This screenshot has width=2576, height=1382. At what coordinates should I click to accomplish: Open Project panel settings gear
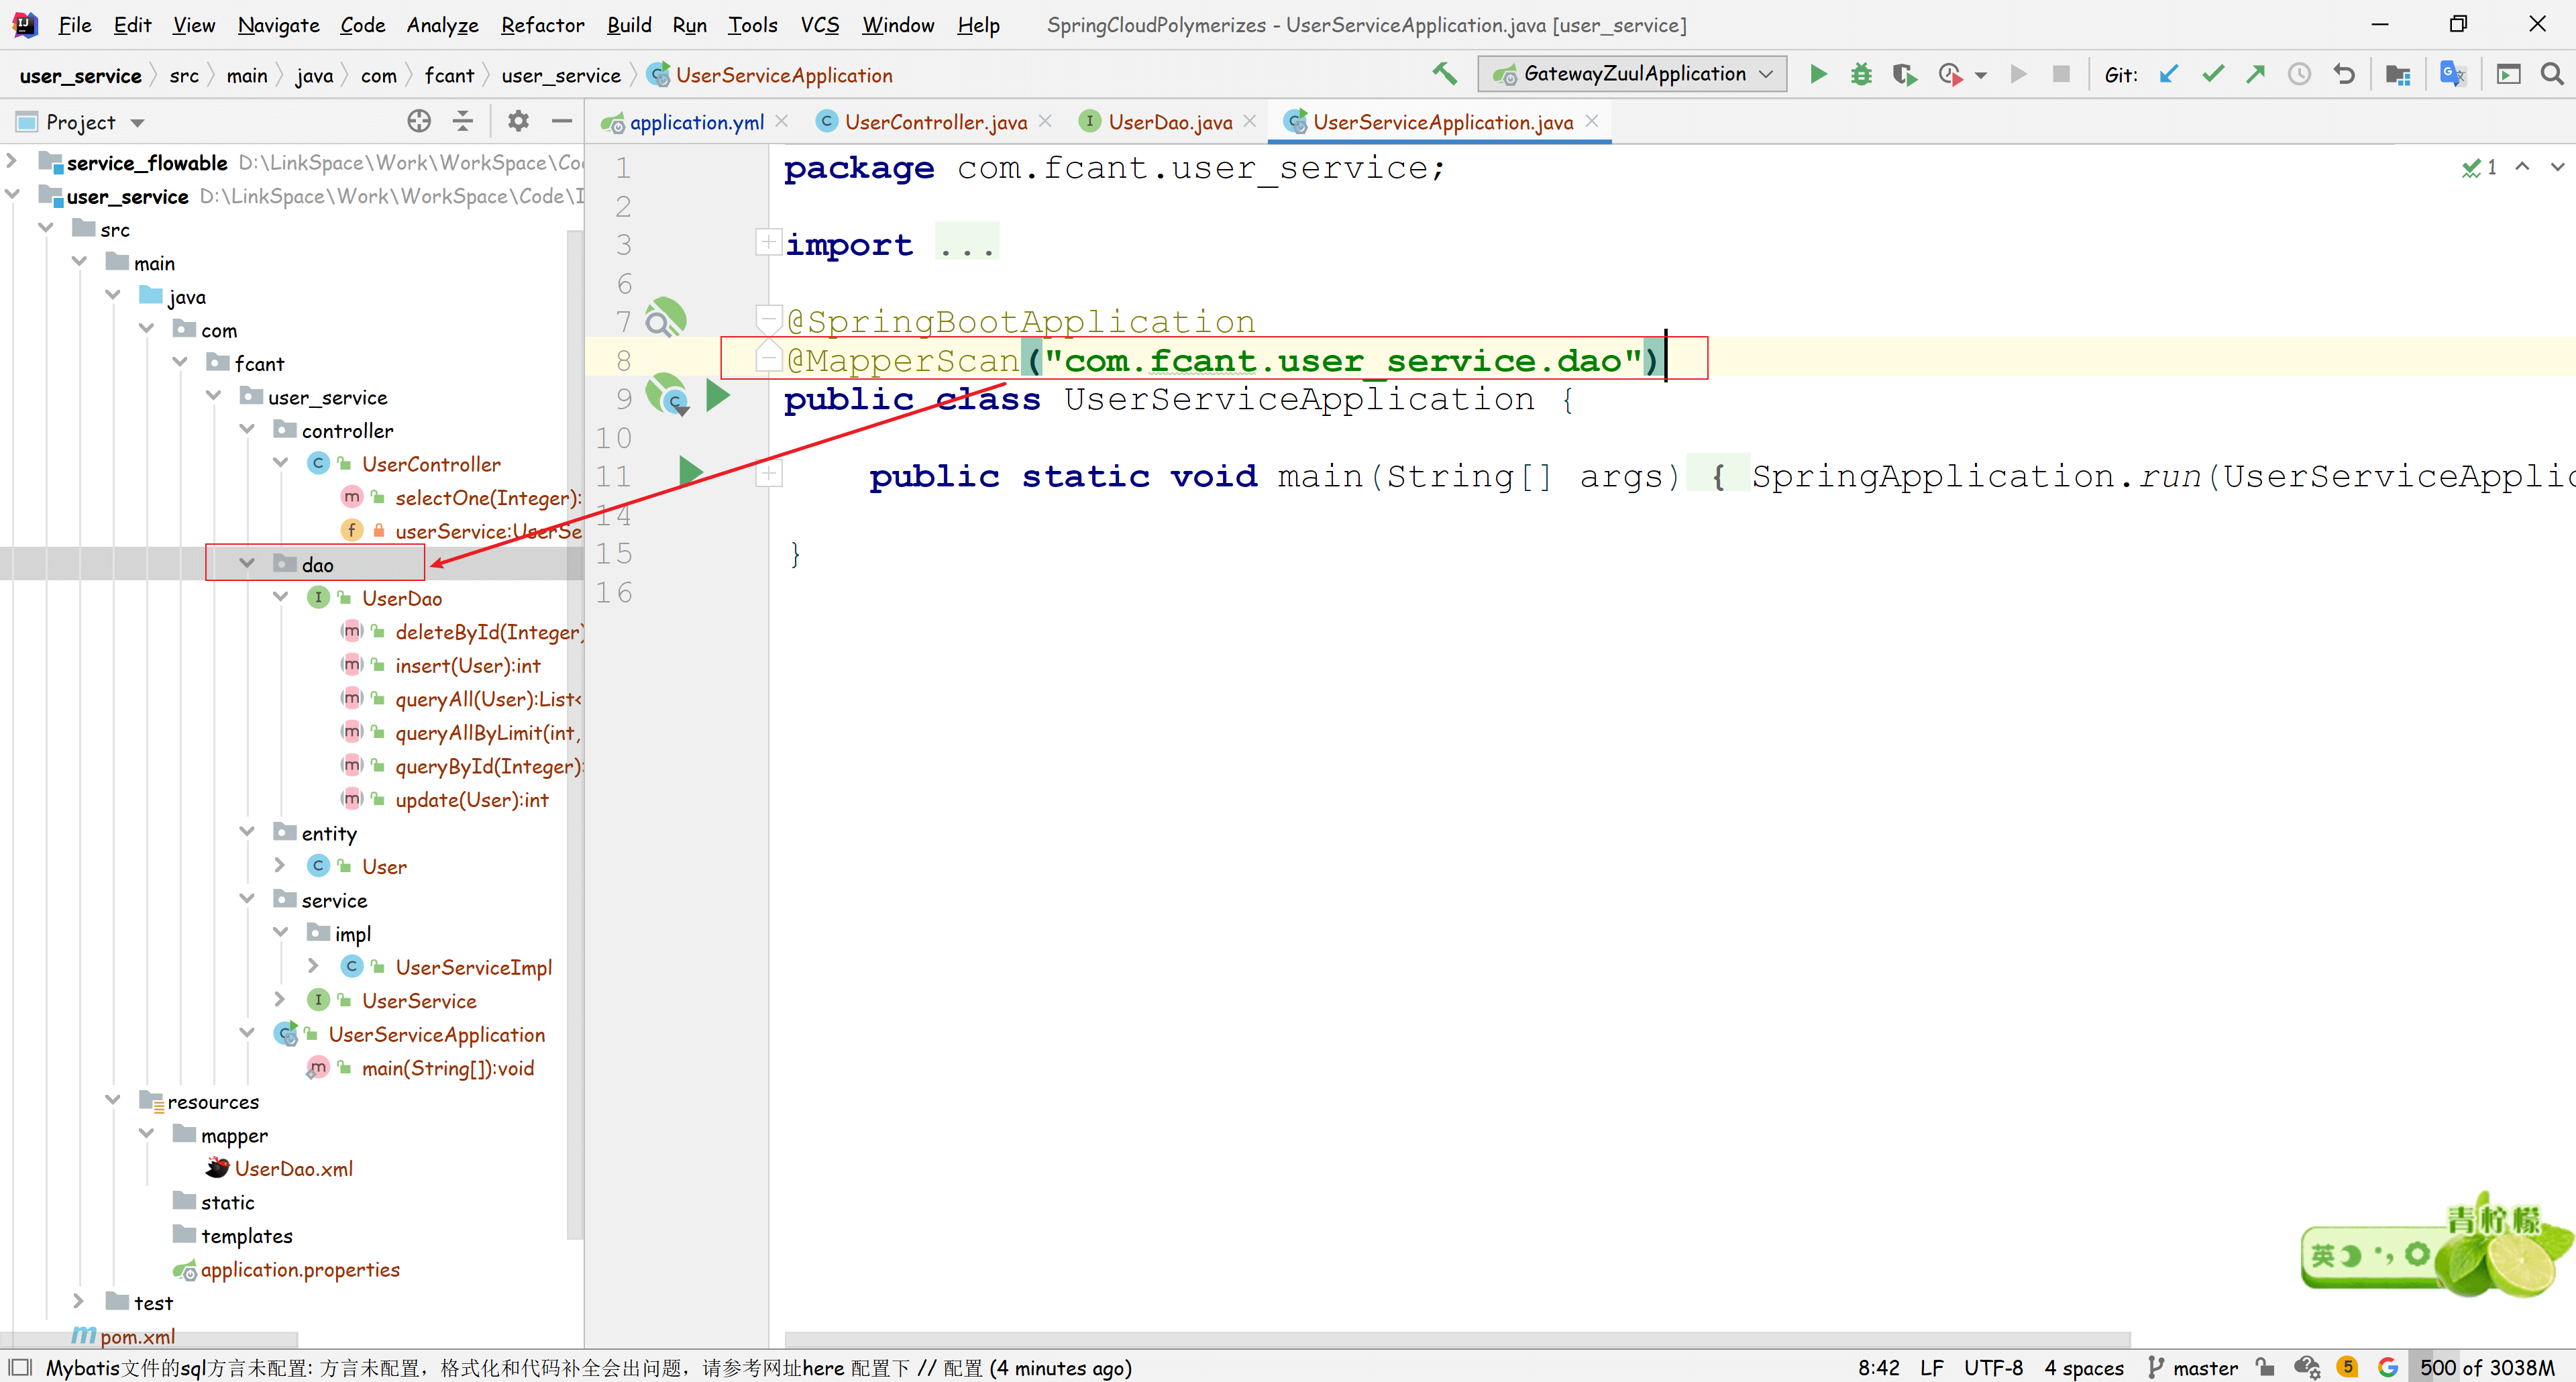[x=517, y=122]
